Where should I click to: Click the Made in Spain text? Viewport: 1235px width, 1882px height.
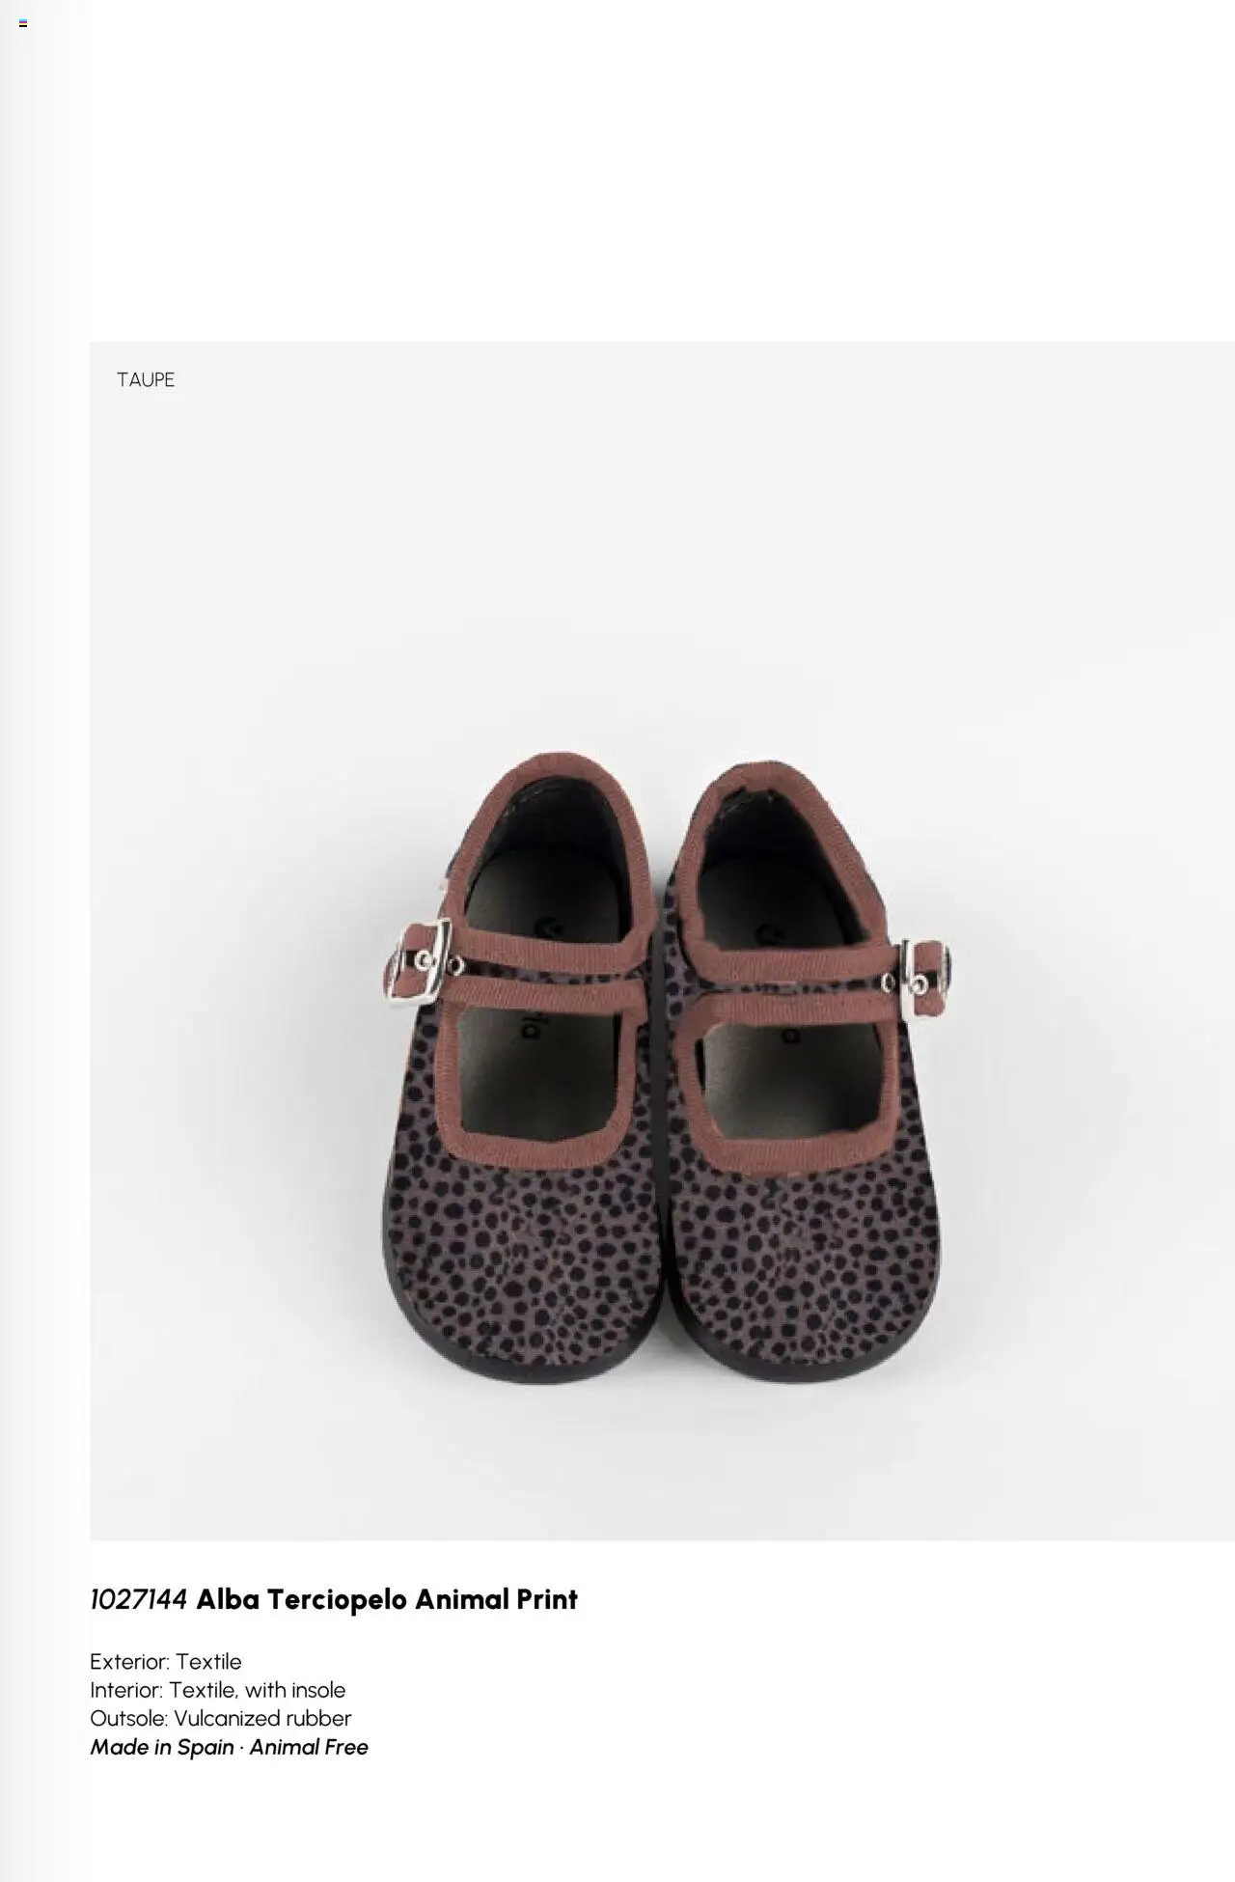(162, 1747)
